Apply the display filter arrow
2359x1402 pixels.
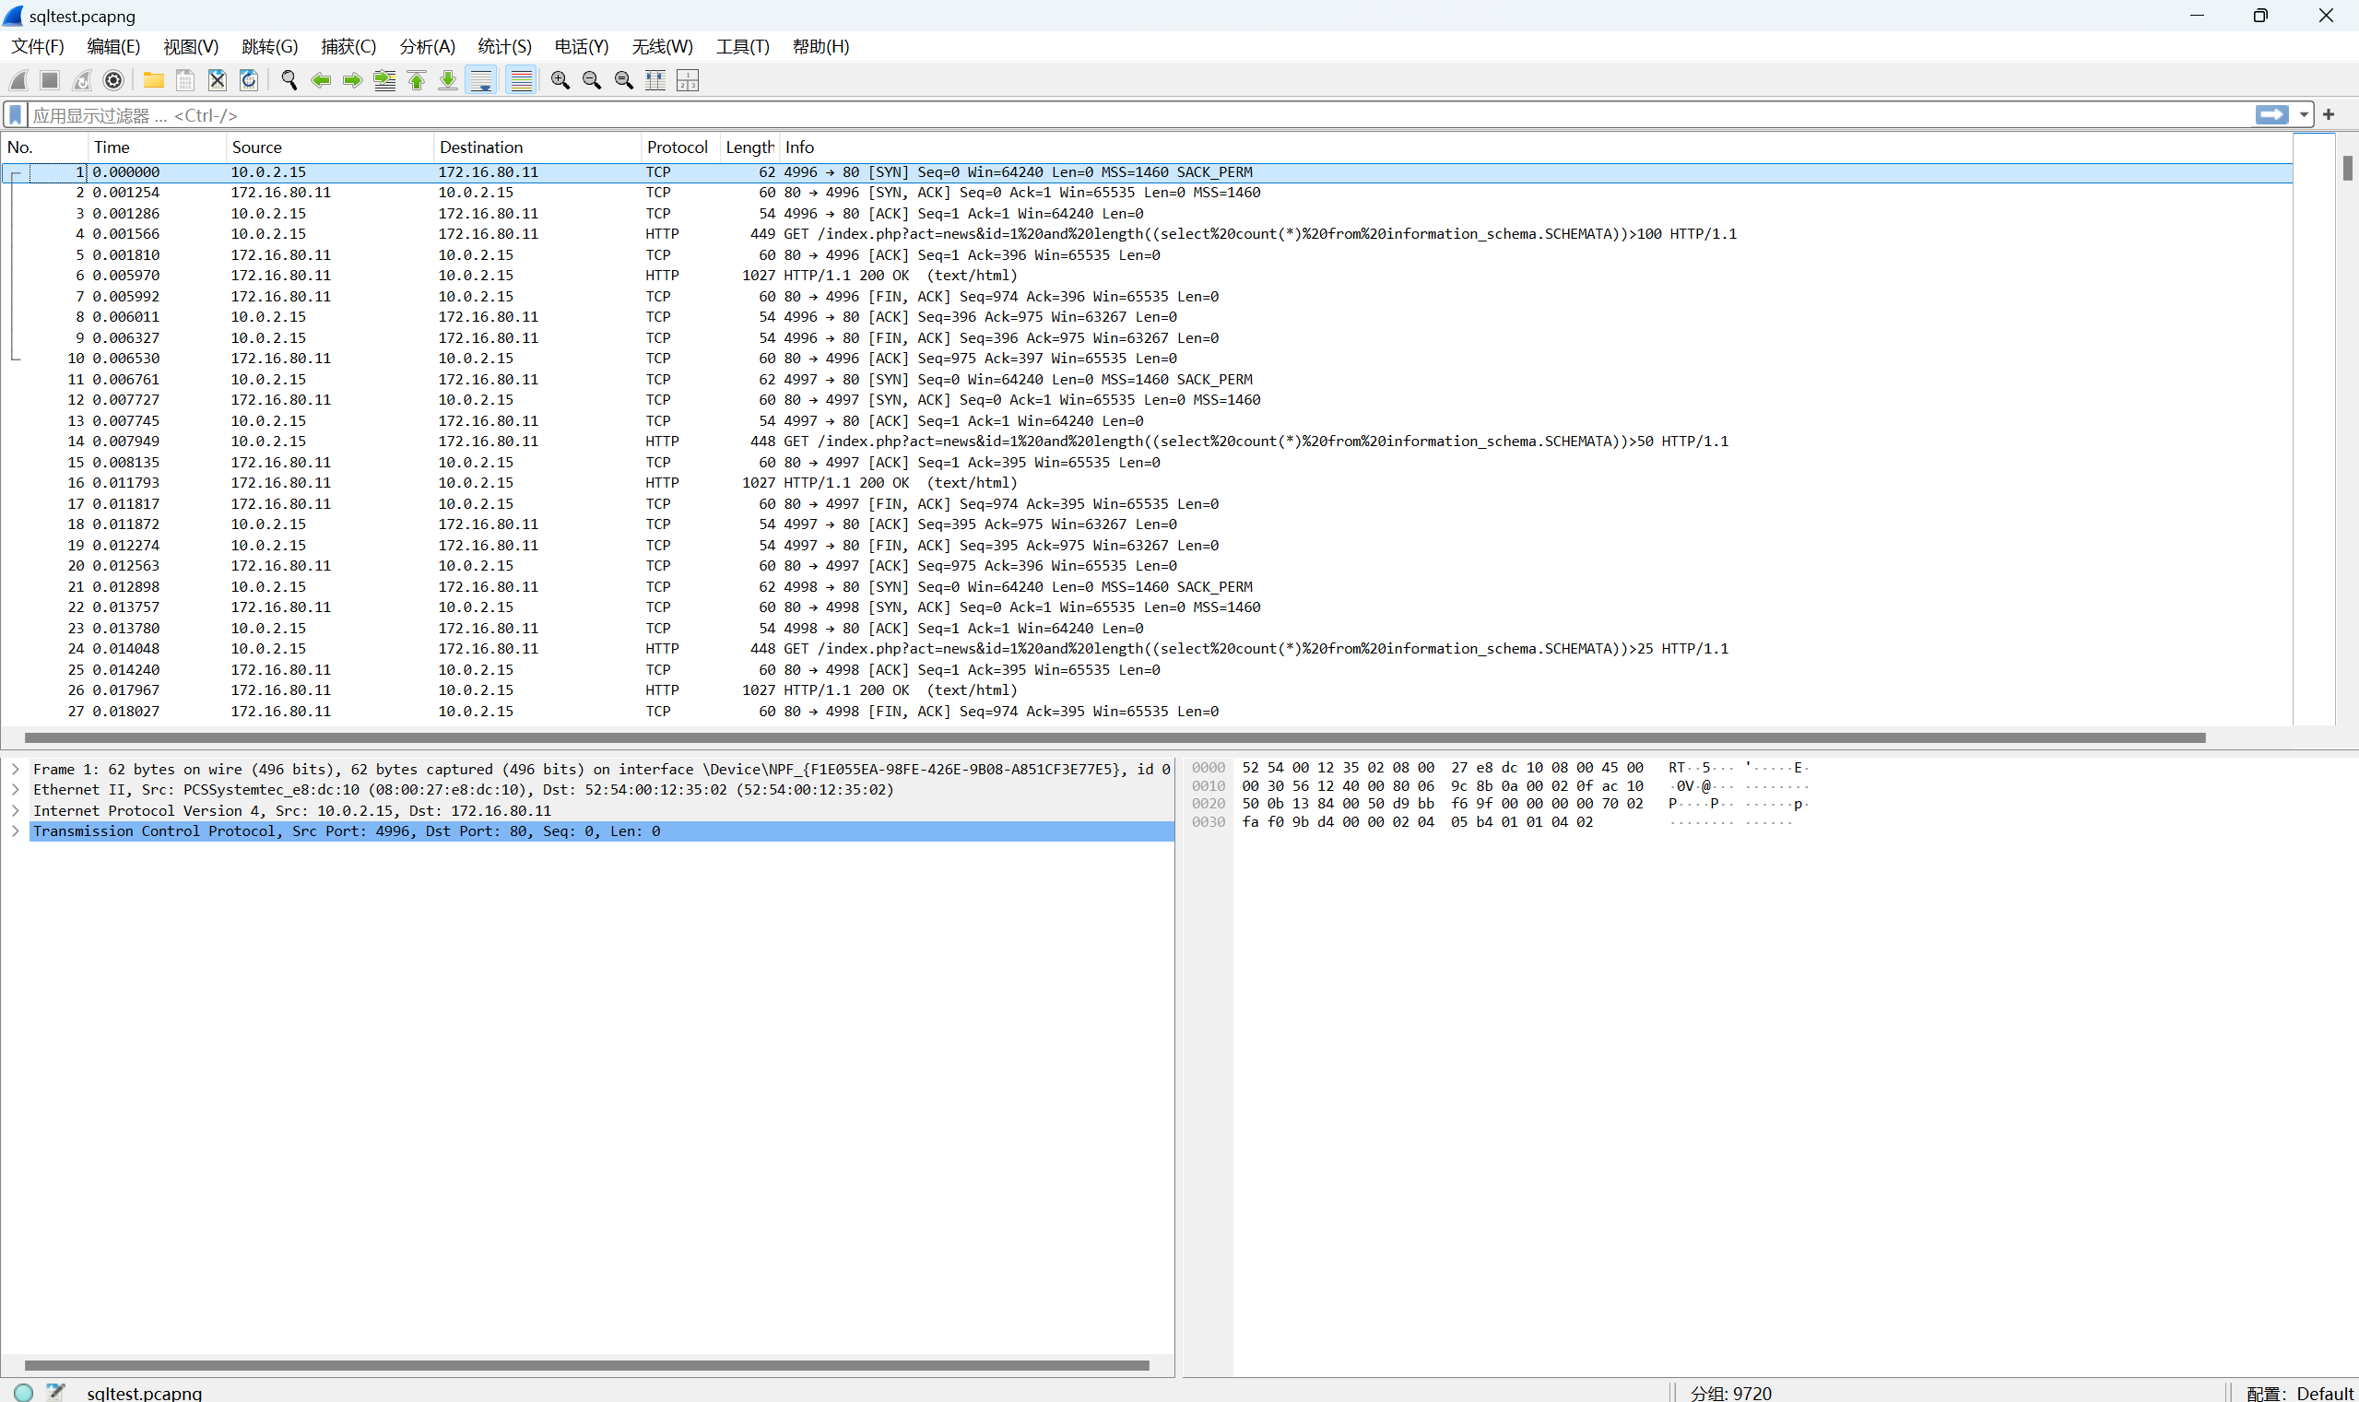(2271, 114)
